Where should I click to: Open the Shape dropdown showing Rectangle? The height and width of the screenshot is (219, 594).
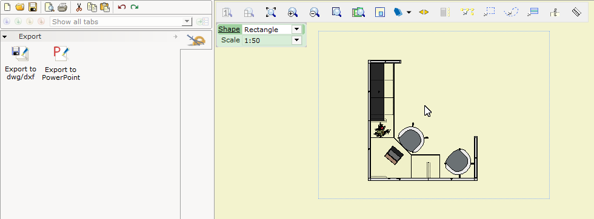pyautogui.click(x=296, y=29)
